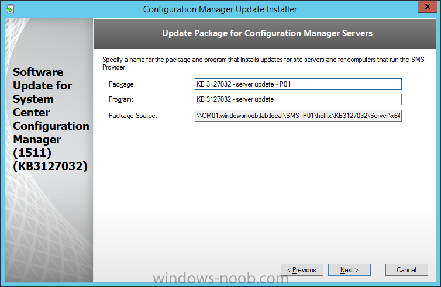
Task: Click the installer icon in the title bar
Action: click(x=10, y=9)
